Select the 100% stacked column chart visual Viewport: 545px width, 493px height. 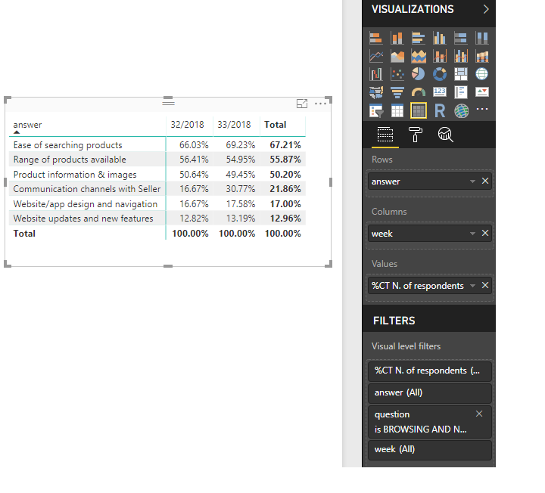pyautogui.click(x=482, y=39)
